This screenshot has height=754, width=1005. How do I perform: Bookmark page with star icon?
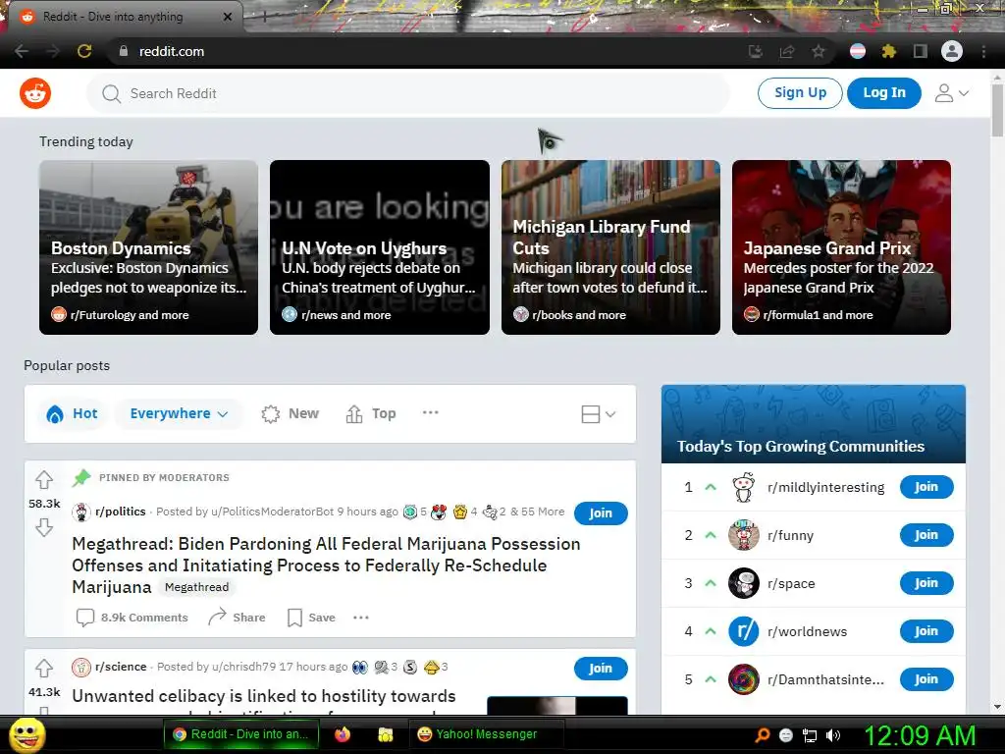point(819,51)
